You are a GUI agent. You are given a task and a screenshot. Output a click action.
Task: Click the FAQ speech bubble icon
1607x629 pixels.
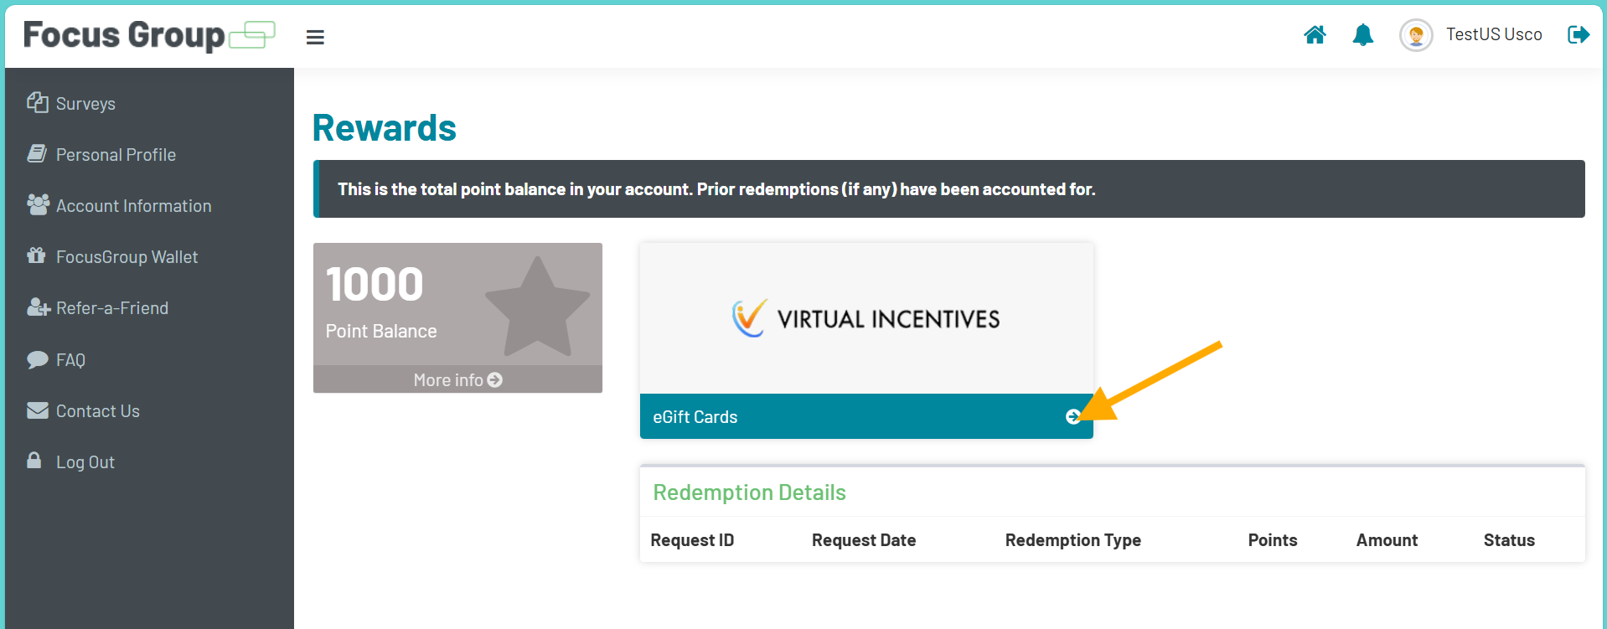pyautogui.click(x=38, y=359)
